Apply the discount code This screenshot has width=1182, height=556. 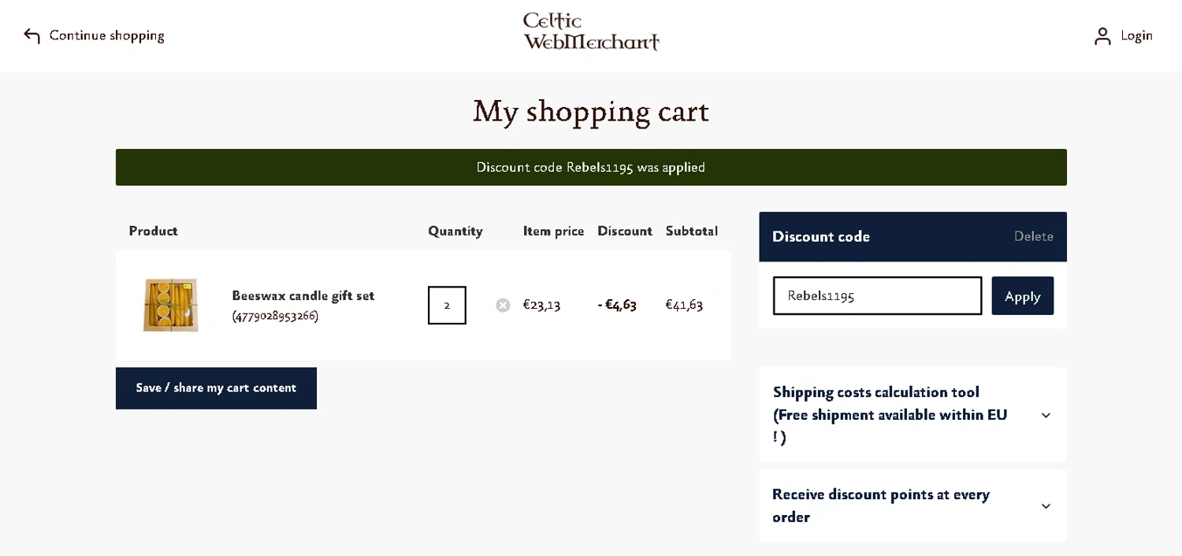pos(1022,296)
